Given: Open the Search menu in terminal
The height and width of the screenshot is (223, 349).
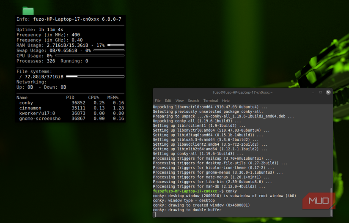Looking at the screenshot, I should pos(193,101).
